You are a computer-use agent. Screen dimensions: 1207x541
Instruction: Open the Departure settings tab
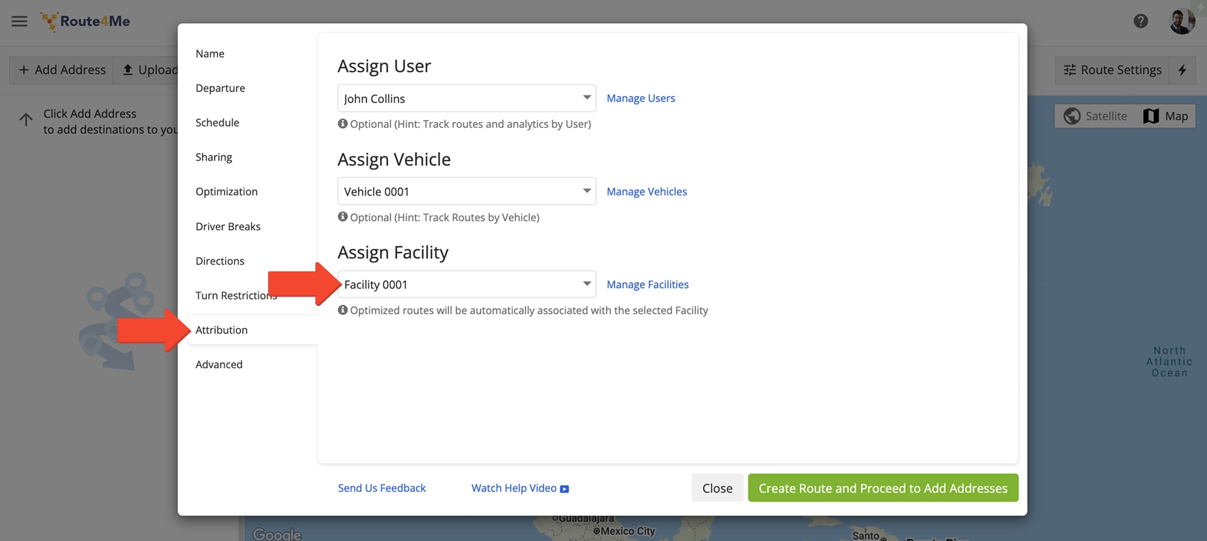220,88
